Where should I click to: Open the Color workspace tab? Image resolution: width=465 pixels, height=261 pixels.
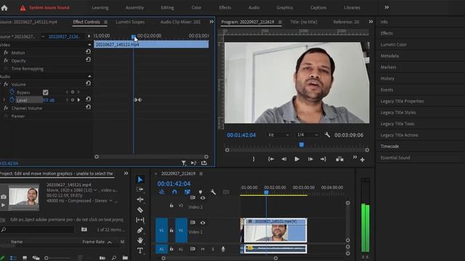196,8
